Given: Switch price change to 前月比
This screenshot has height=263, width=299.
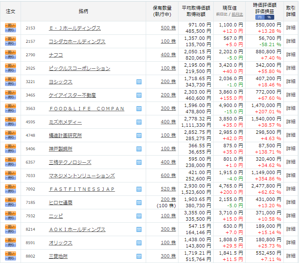Looking at the screenshot, I should pyautogui.click(x=237, y=14).
